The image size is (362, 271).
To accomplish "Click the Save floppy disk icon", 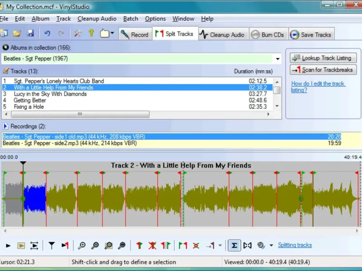I will [30, 33].
